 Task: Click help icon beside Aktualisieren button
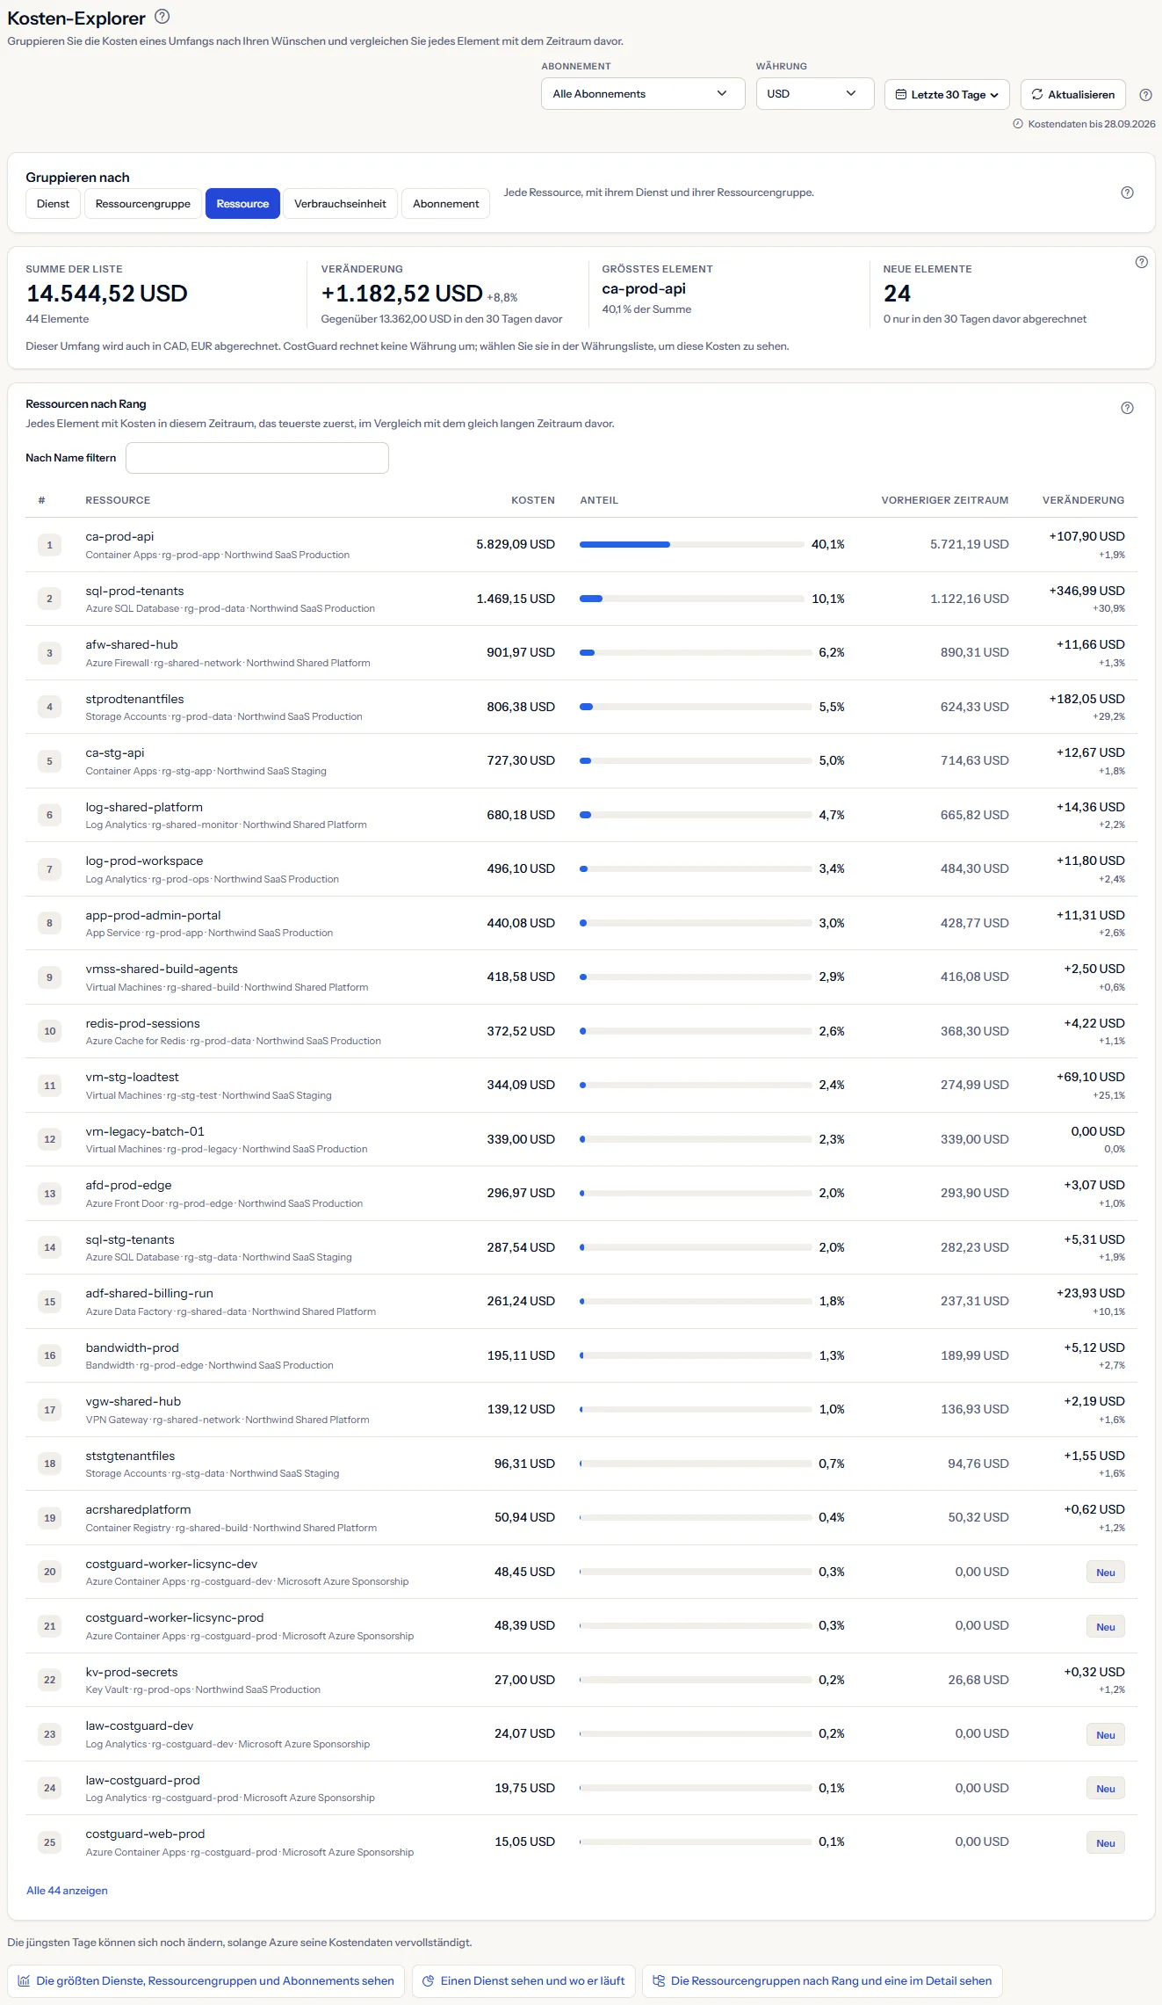coord(1145,95)
